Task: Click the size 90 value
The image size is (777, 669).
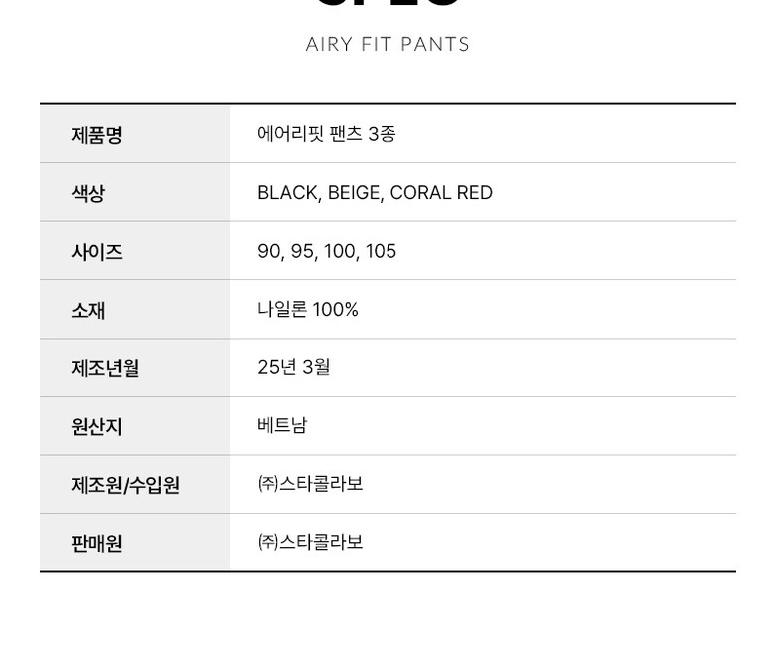Action: [269, 251]
